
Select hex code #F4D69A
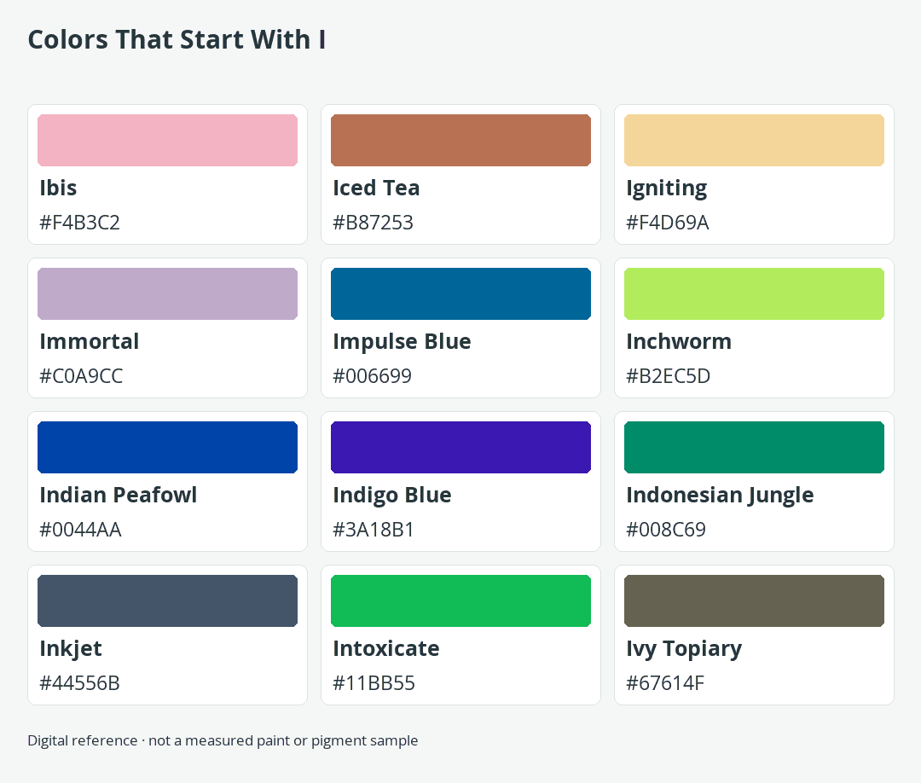click(668, 223)
